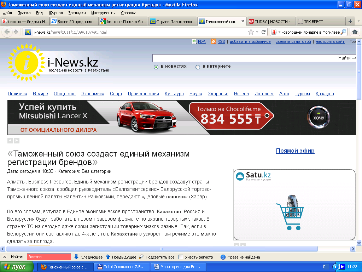
Task: Open the Windows пуск Start button
Action: tap(17, 267)
